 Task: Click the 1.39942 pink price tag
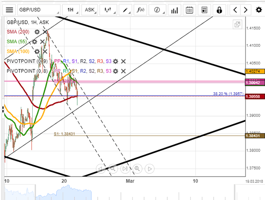tap(255, 83)
